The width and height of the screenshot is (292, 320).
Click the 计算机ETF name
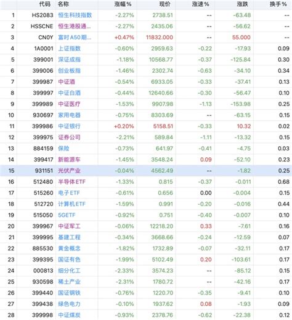71,204
